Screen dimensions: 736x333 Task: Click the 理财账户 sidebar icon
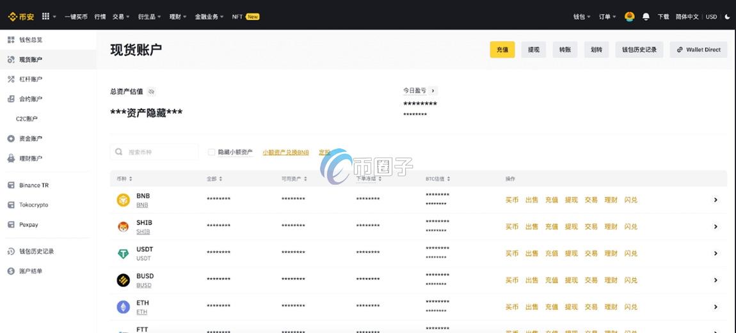point(11,159)
